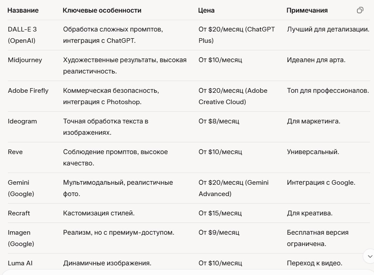Select the Reve row label

coord(15,152)
